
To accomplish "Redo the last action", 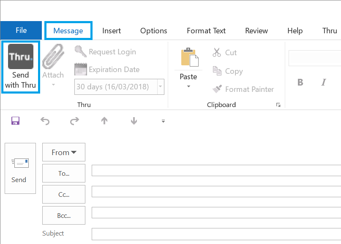I will click(x=75, y=121).
